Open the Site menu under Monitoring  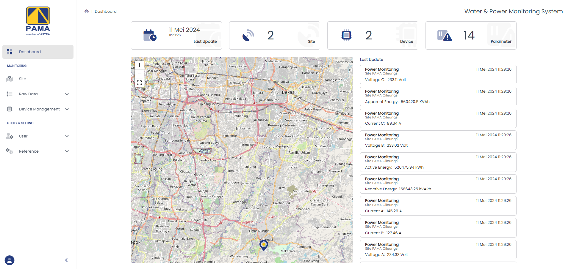click(x=22, y=79)
